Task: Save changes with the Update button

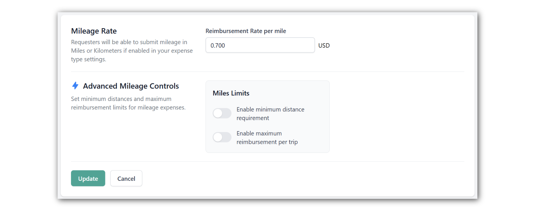Action: (x=88, y=178)
